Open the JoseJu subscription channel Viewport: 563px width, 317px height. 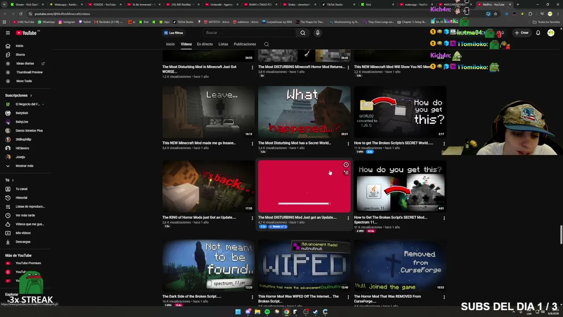(20, 157)
